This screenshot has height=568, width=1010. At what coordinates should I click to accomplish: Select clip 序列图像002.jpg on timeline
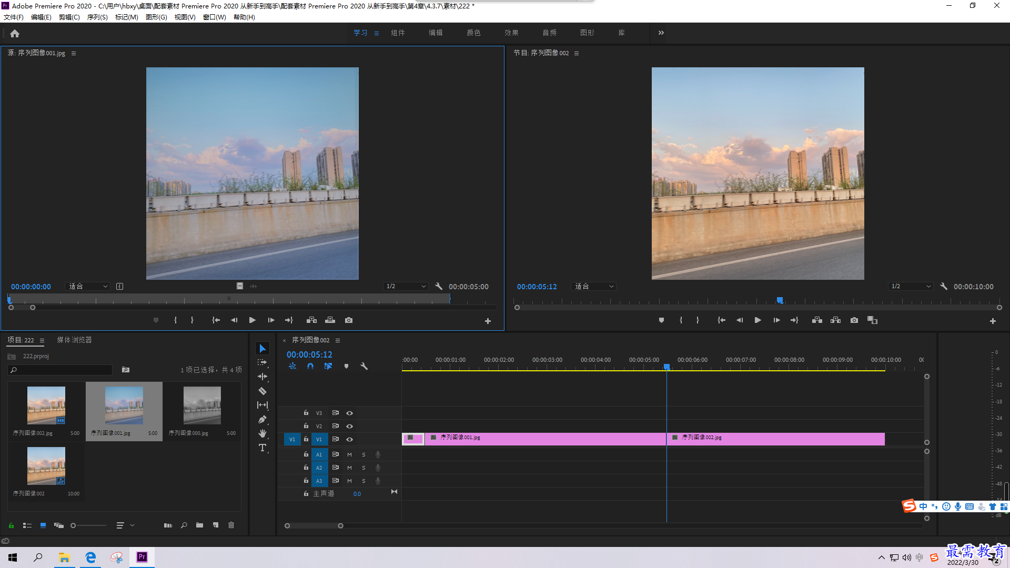(x=776, y=439)
